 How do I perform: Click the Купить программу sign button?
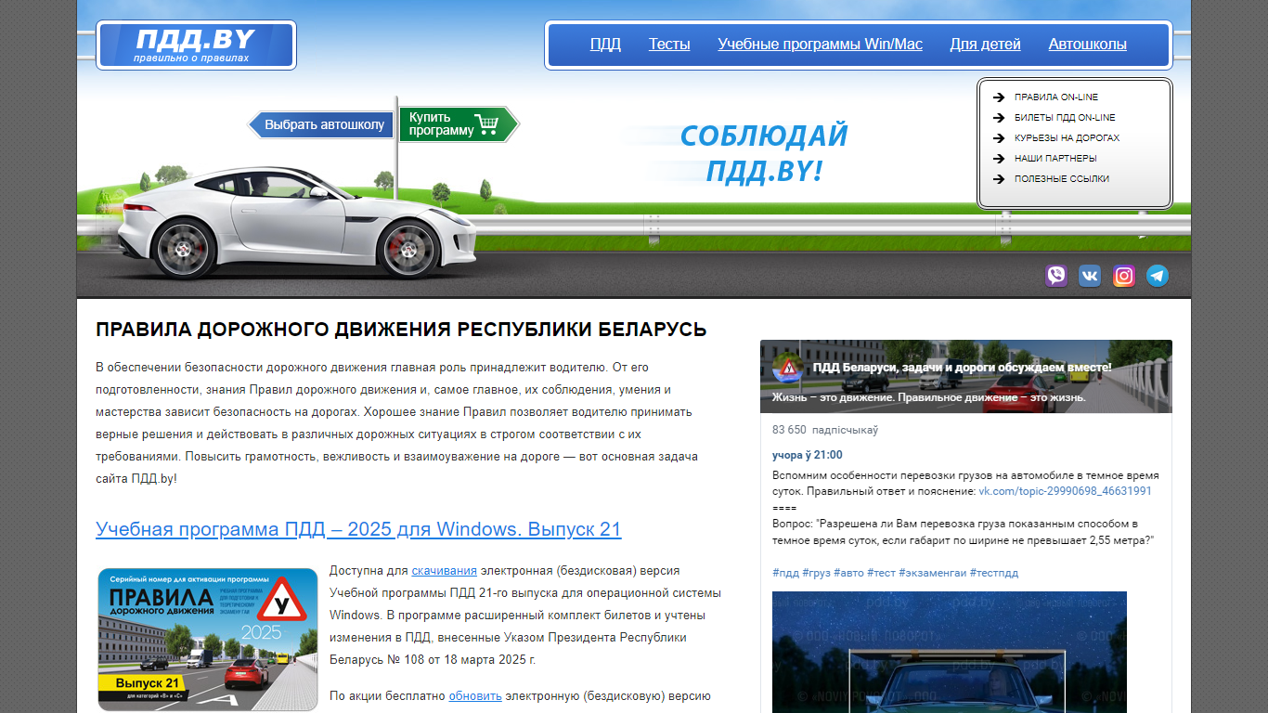point(459,123)
